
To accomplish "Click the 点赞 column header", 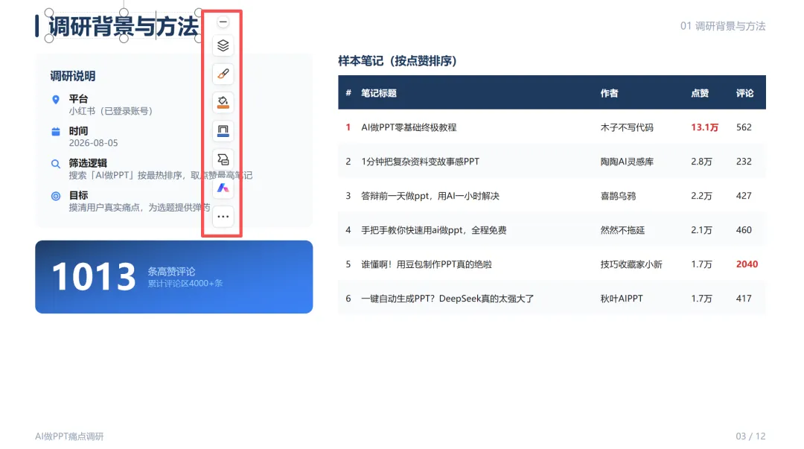I will pyautogui.click(x=700, y=93).
